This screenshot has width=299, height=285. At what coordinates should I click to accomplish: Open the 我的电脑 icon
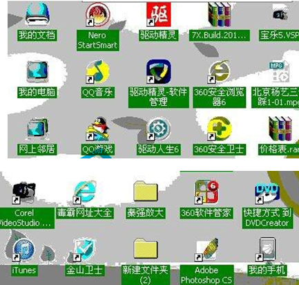click(37, 71)
